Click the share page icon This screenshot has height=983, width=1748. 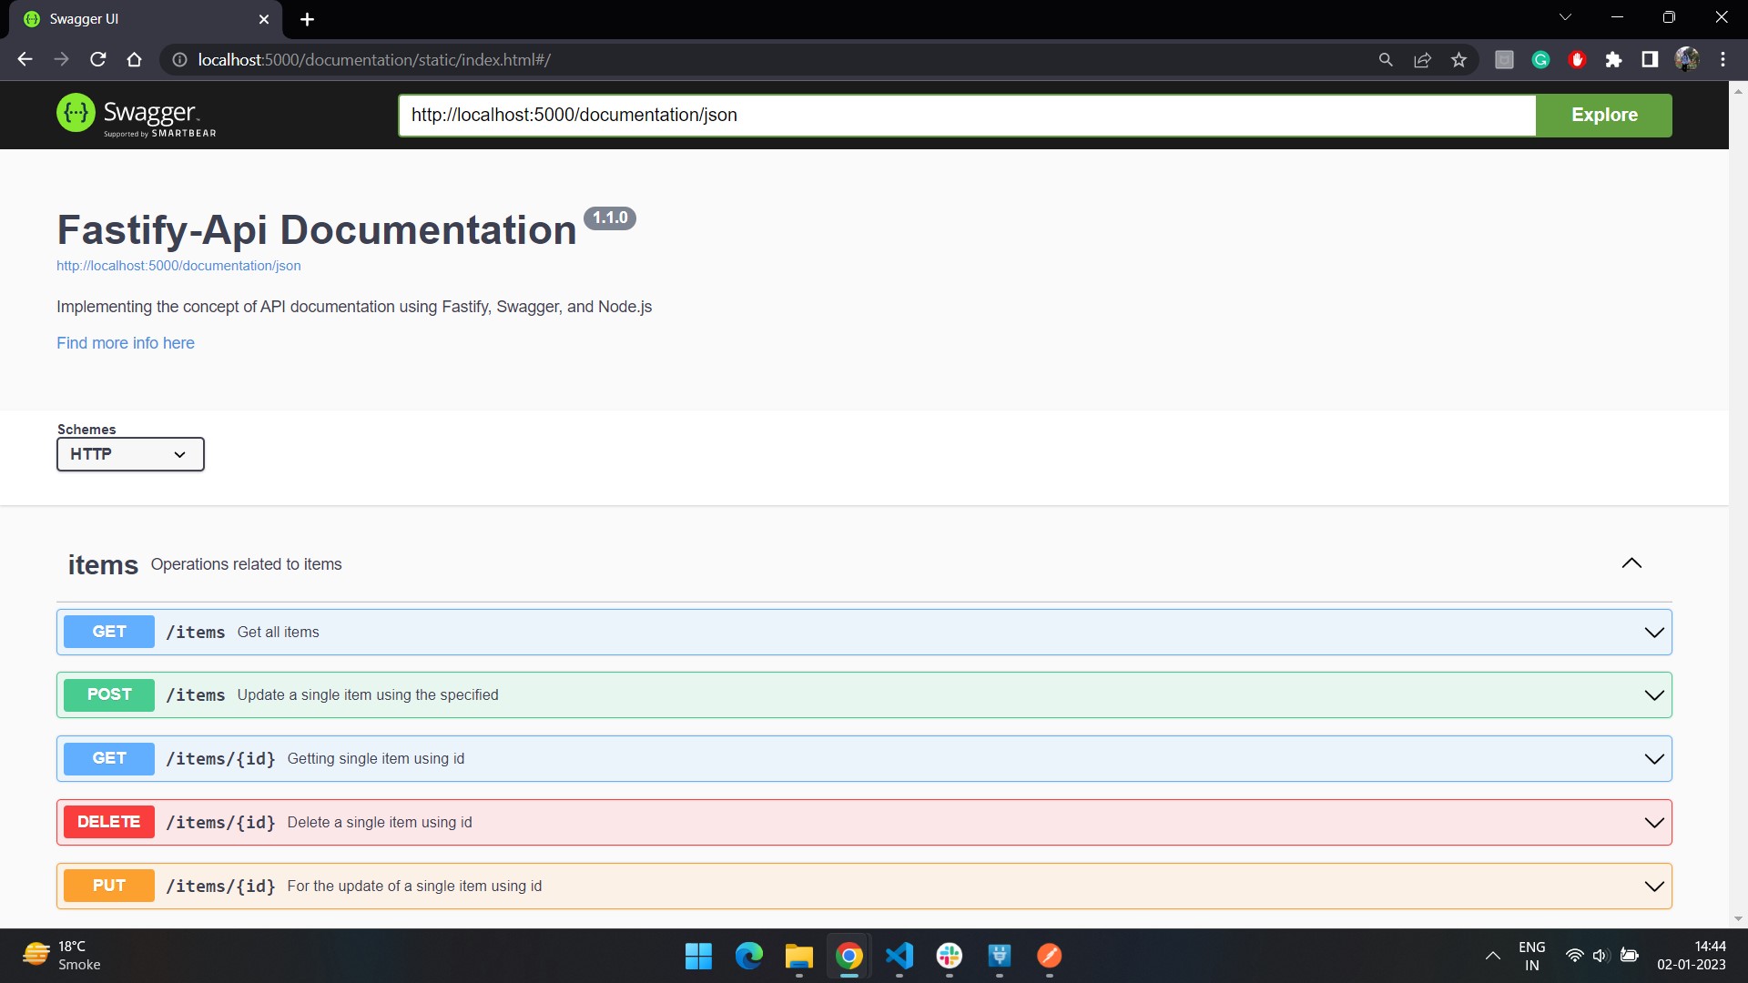[x=1422, y=60]
